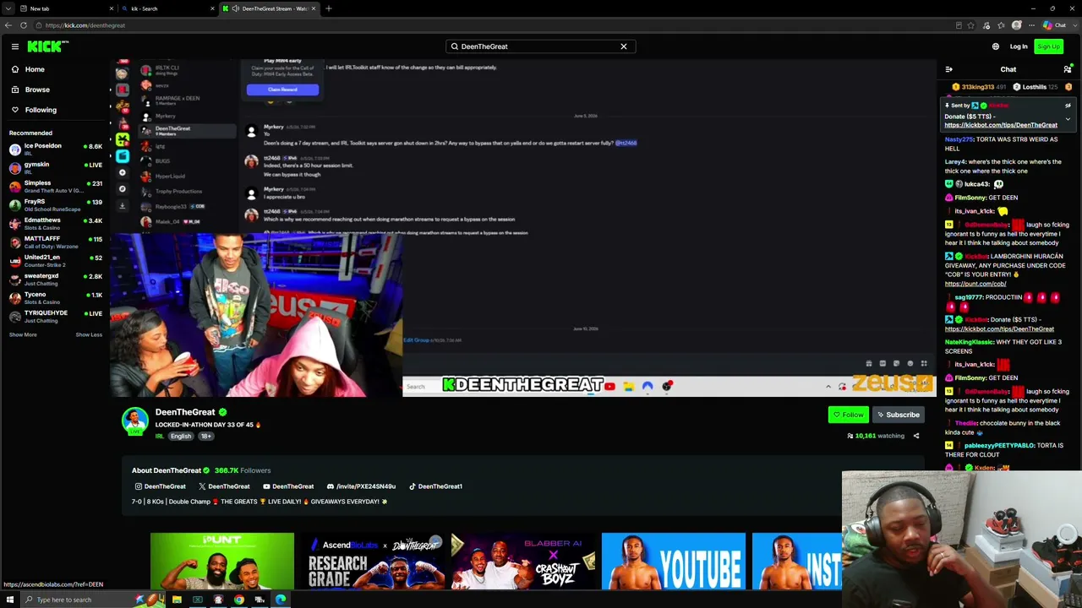Click the green Sign Up button

[1048, 46]
